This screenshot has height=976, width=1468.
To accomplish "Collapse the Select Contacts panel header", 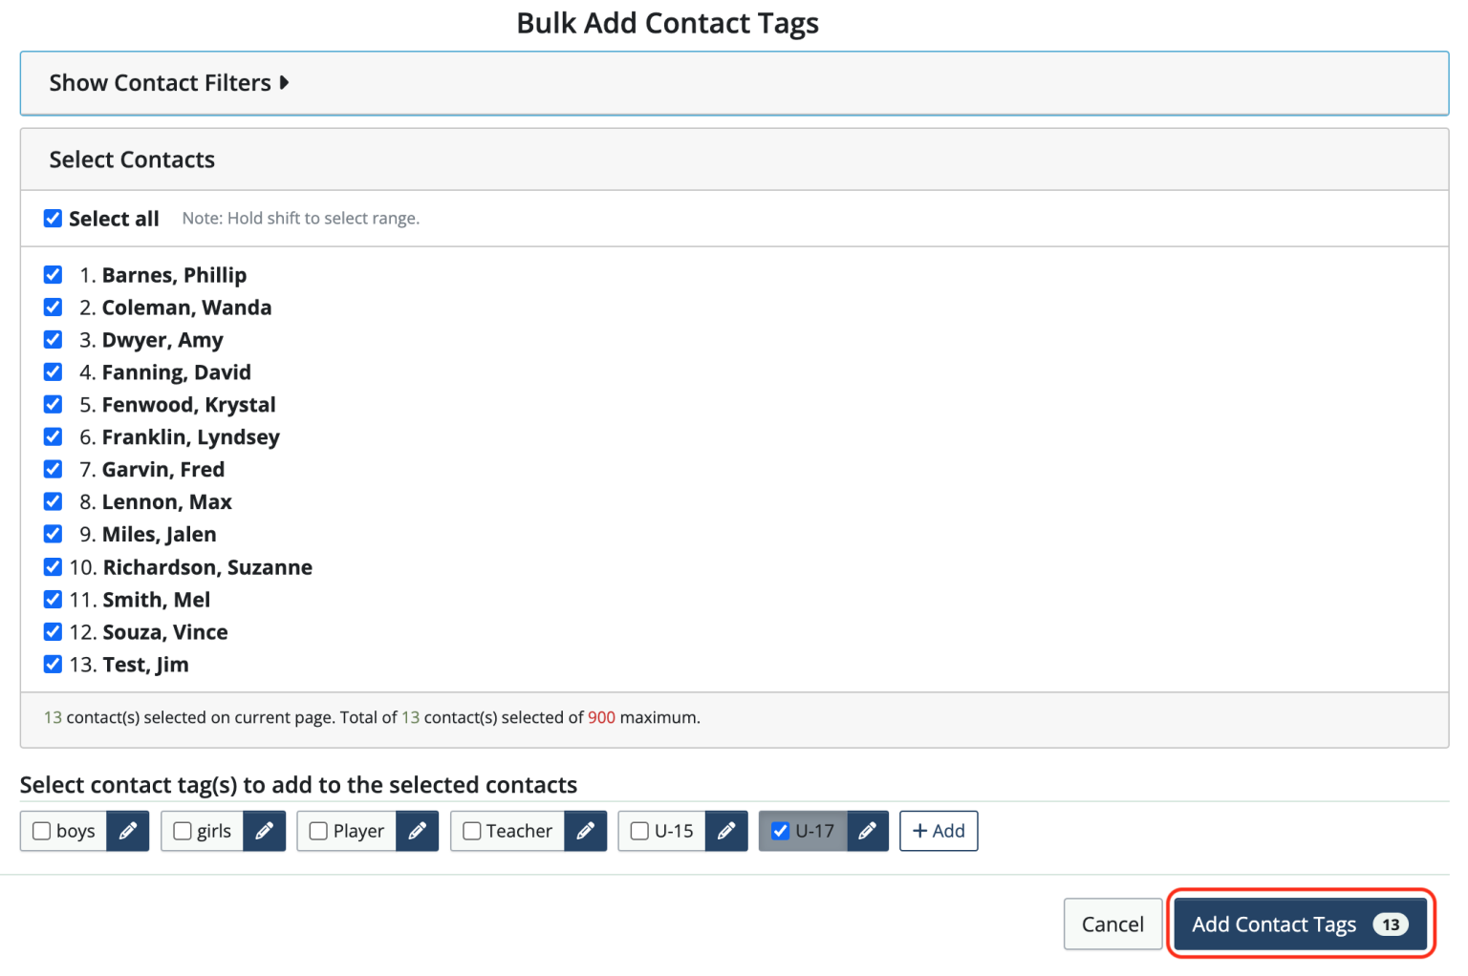I will point(132,159).
